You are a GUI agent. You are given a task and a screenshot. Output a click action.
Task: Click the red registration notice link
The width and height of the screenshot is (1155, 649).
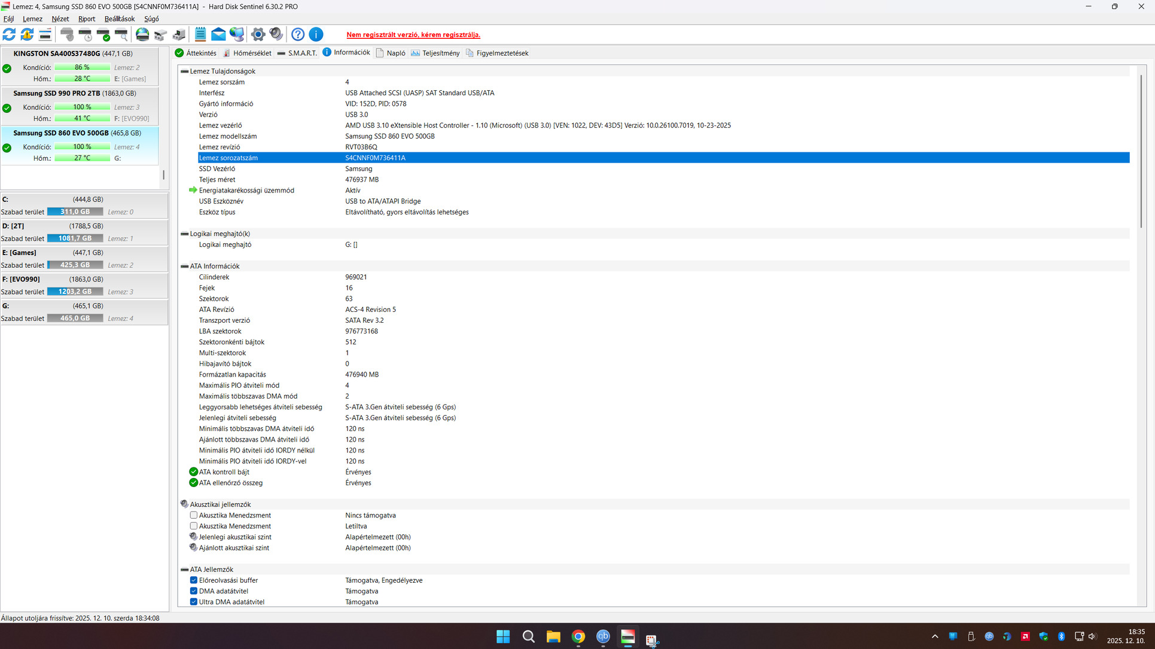coord(413,35)
